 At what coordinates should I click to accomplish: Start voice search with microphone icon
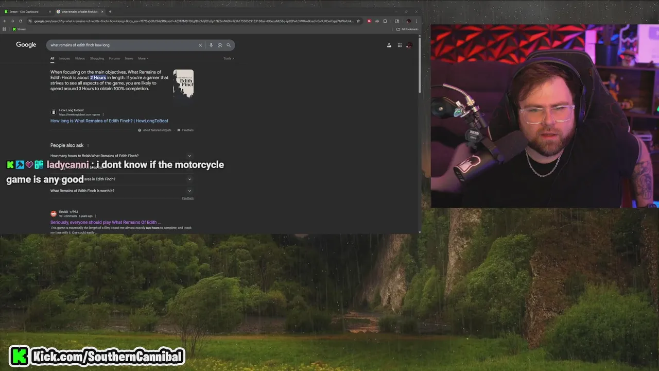(211, 45)
